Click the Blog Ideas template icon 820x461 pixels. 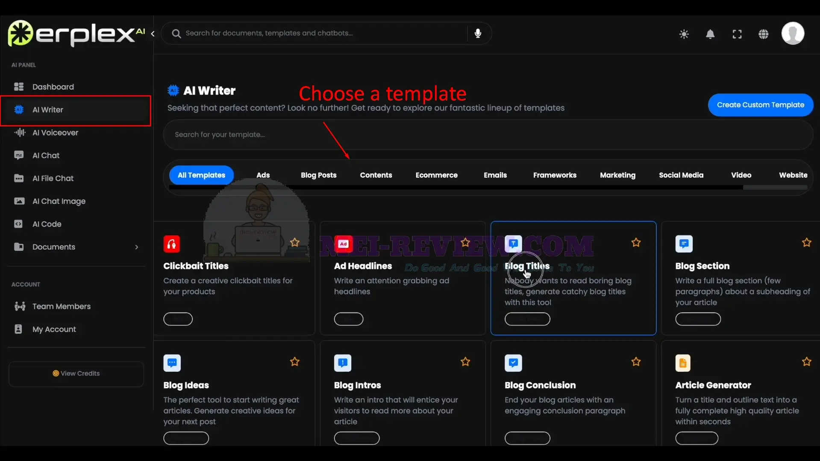point(172,363)
